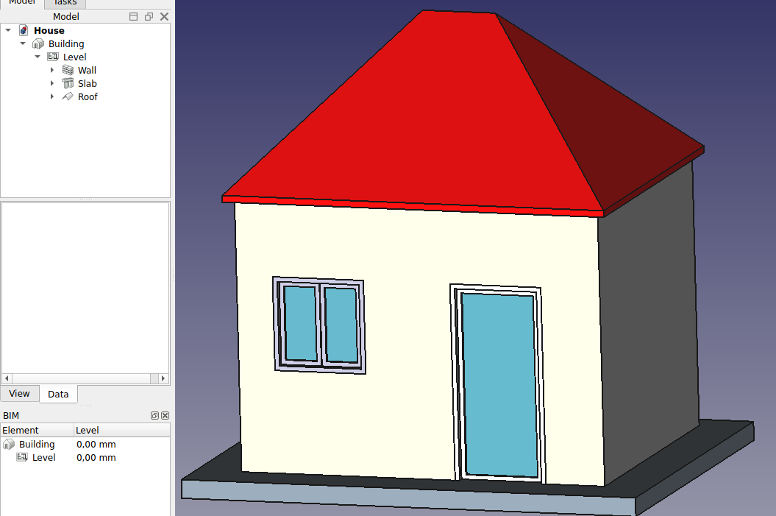Click the Element column header
Image resolution: width=776 pixels, height=516 pixels.
pyautogui.click(x=37, y=430)
